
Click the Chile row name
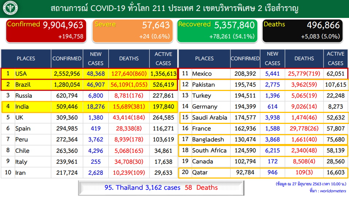coord(22,151)
